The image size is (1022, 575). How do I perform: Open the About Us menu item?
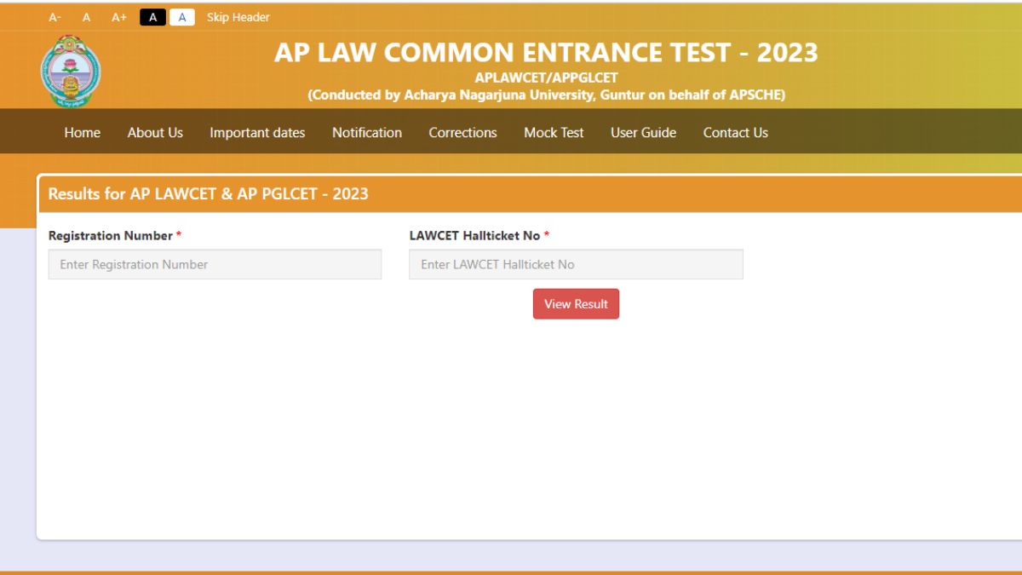point(155,132)
